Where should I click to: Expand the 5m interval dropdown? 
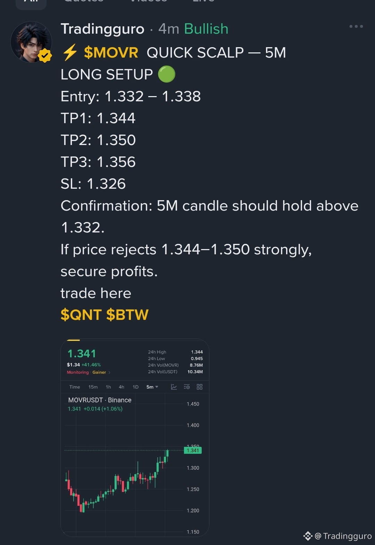(x=152, y=387)
